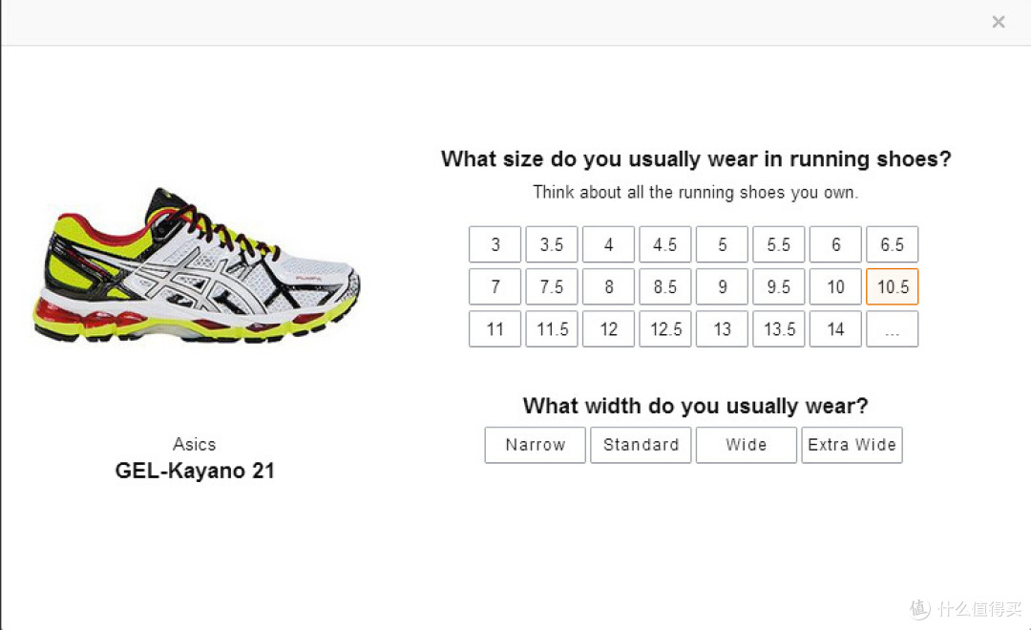This screenshot has width=1031, height=630.
Task: Click the GEL-Kayano 21 shoe image
Action: [x=197, y=265]
